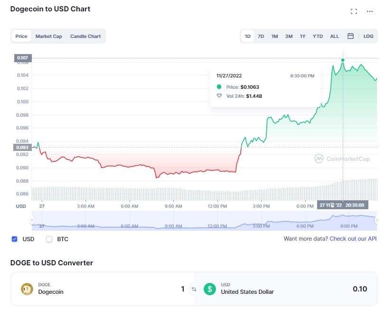Screen dimensions: 385x309
Task: Click the mini chart range navigator area
Action: coord(204,221)
